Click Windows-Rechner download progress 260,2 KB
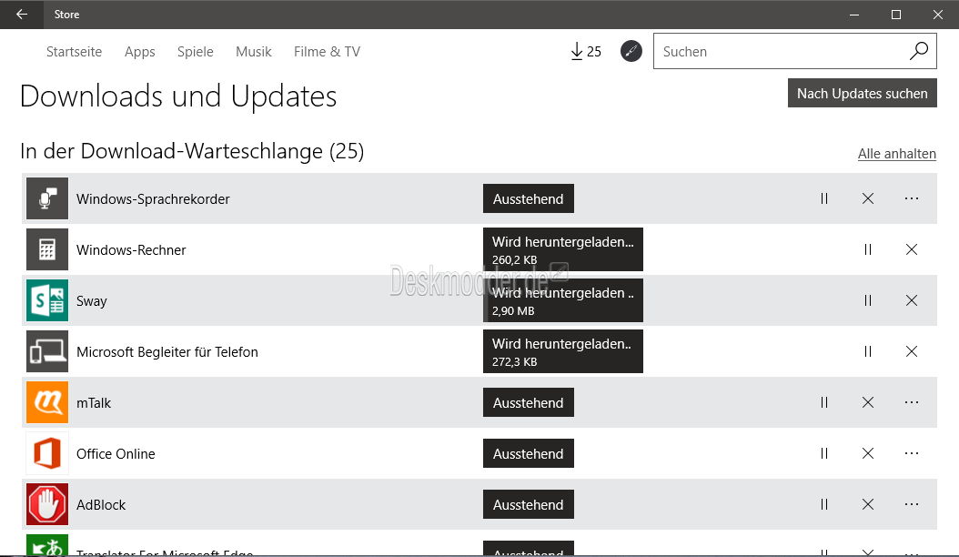The image size is (959, 557). click(562, 249)
